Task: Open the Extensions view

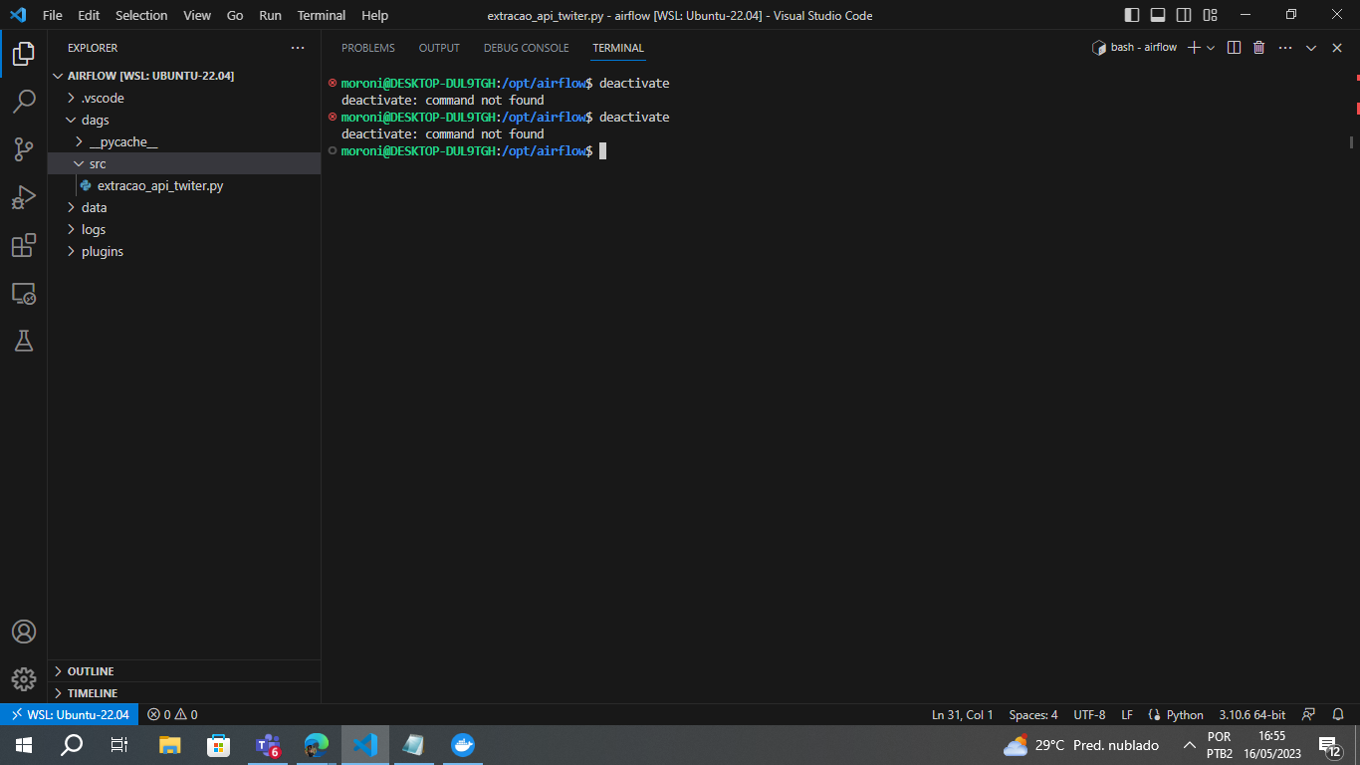Action: (x=24, y=245)
